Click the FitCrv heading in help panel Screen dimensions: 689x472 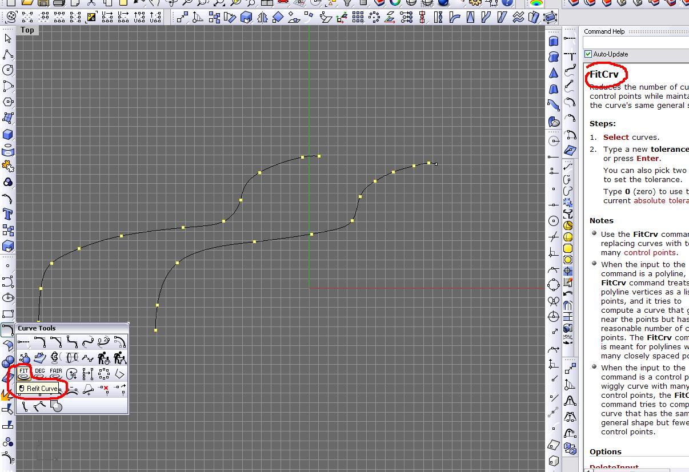[x=604, y=74]
